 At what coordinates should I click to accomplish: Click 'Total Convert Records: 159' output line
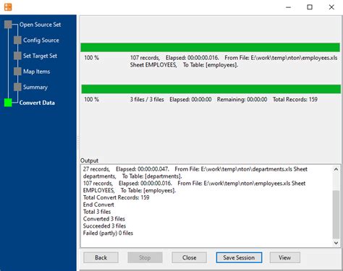[116, 197]
